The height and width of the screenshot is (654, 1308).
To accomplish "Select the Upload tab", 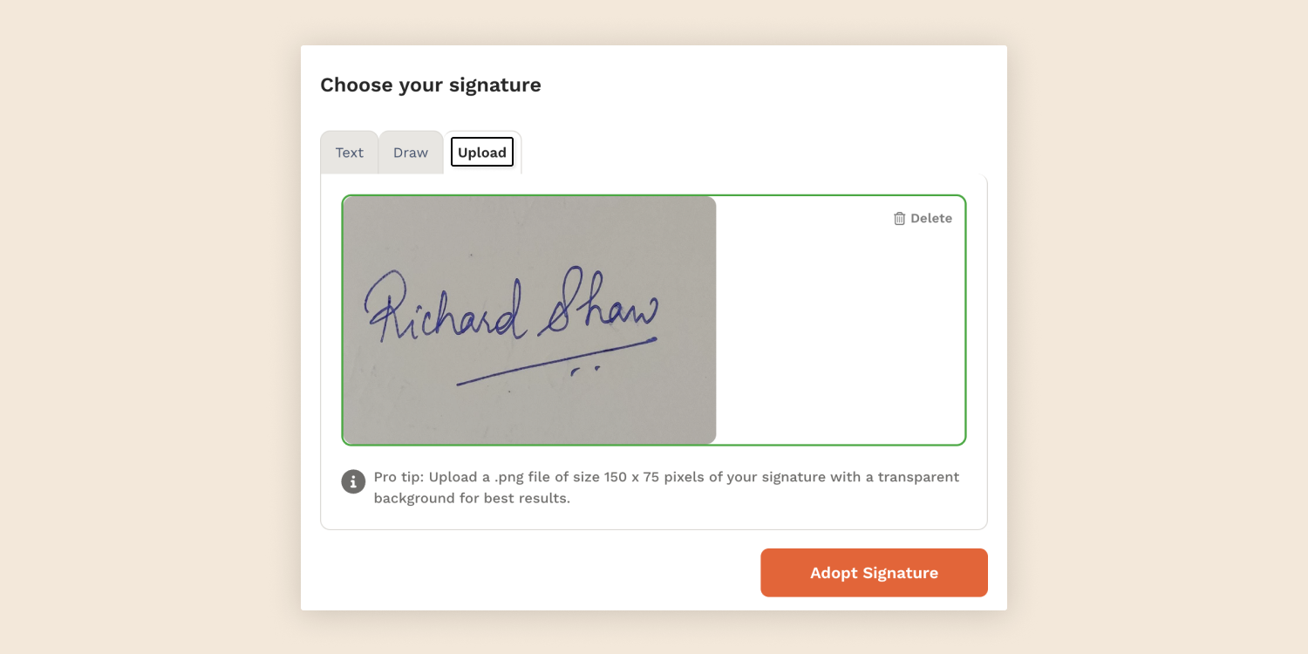I will pos(482,153).
